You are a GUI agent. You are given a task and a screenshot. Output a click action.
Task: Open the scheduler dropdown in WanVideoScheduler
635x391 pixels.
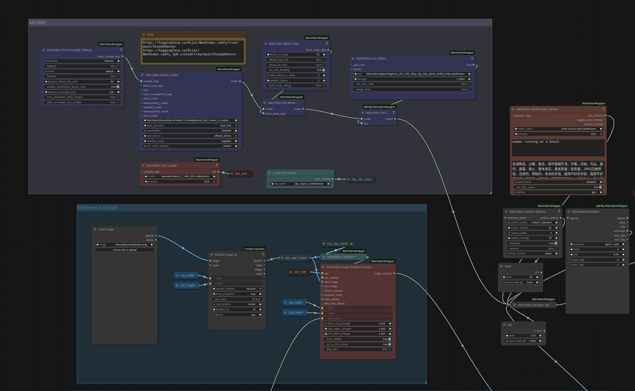(597, 244)
